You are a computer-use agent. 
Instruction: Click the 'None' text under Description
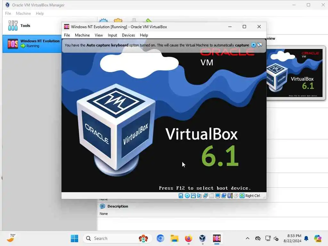click(103, 214)
